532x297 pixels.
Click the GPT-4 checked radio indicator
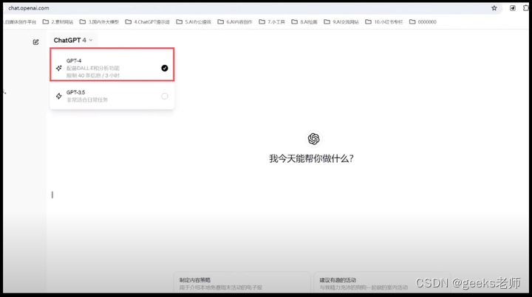[x=165, y=69]
